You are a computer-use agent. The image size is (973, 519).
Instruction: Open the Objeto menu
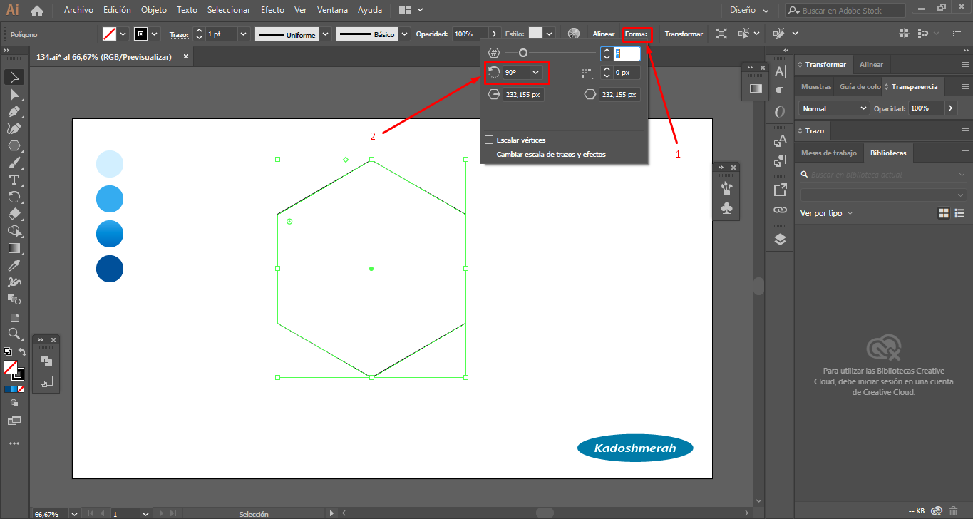tap(154, 10)
